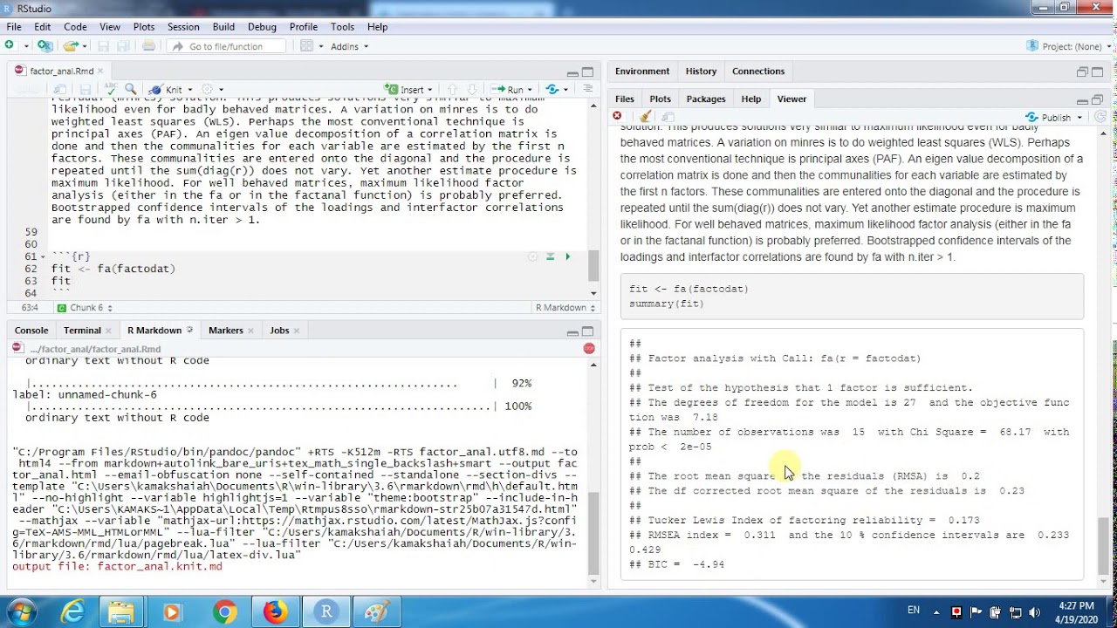Stop R Markdown render with red stop icon
Viewport: 1117px width, 628px height.
[x=589, y=348]
